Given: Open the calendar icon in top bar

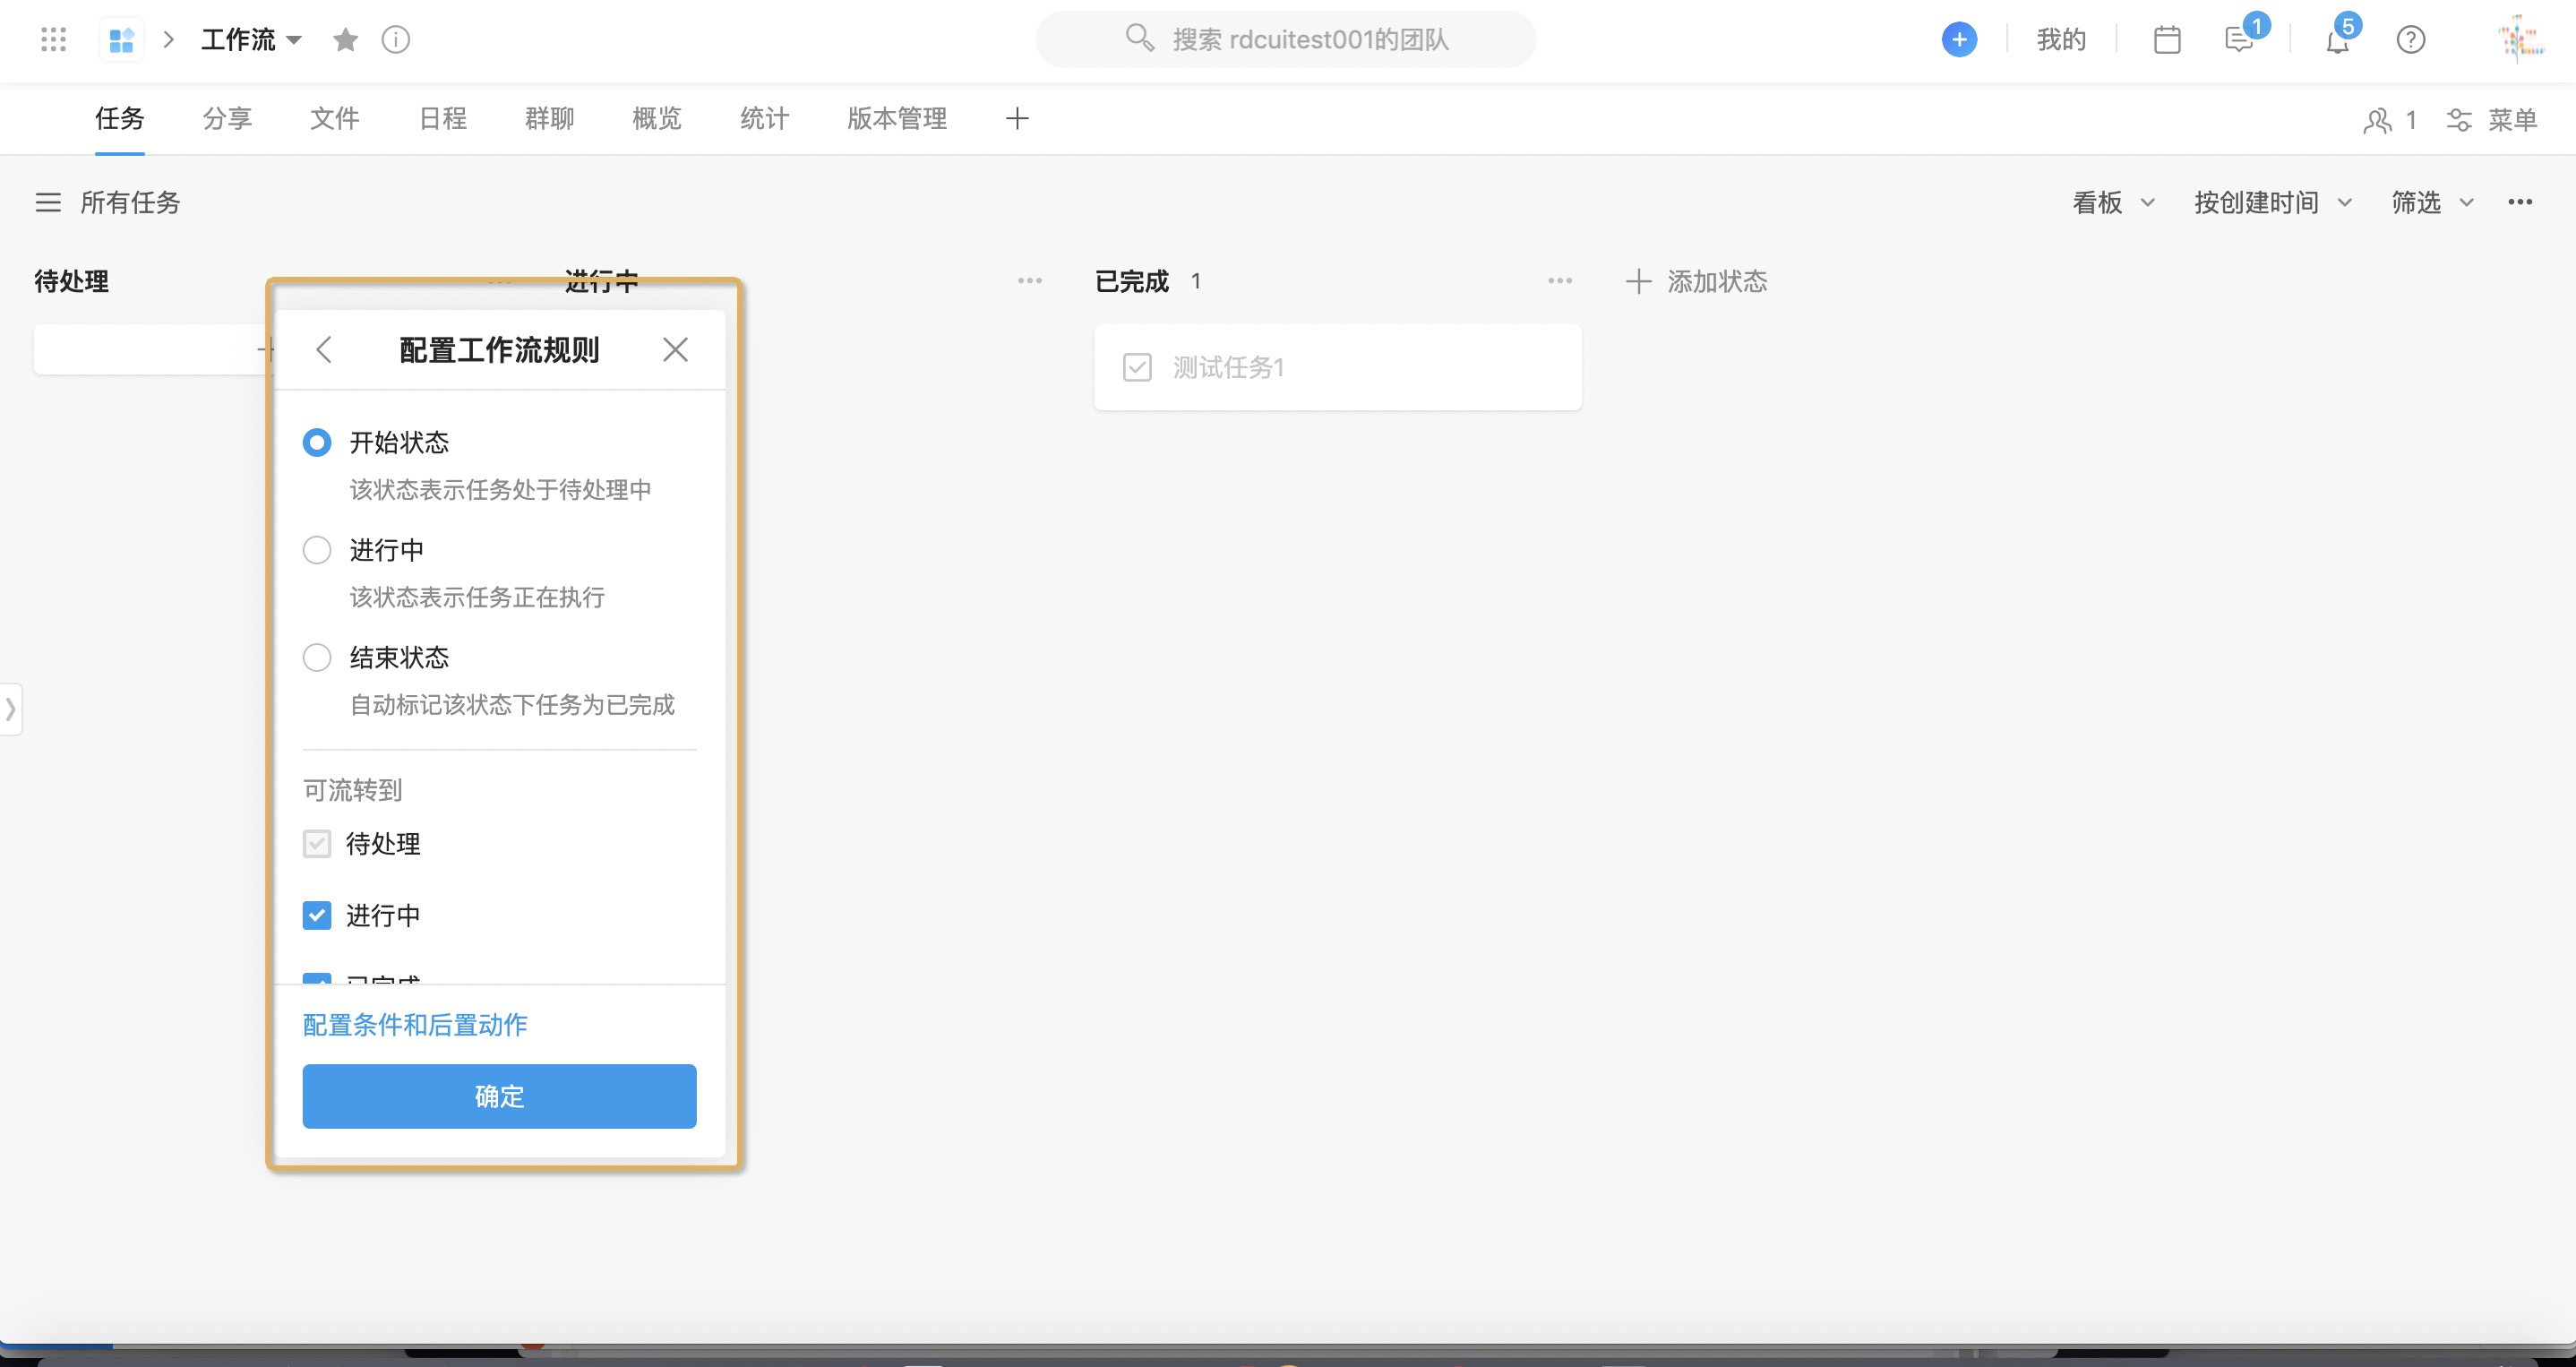Looking at the screenshot, I should (x=2167, y=39).
